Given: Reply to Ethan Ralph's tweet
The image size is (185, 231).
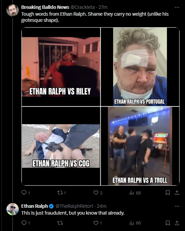Looking at the screenshot, I should (x=26, y=223).
